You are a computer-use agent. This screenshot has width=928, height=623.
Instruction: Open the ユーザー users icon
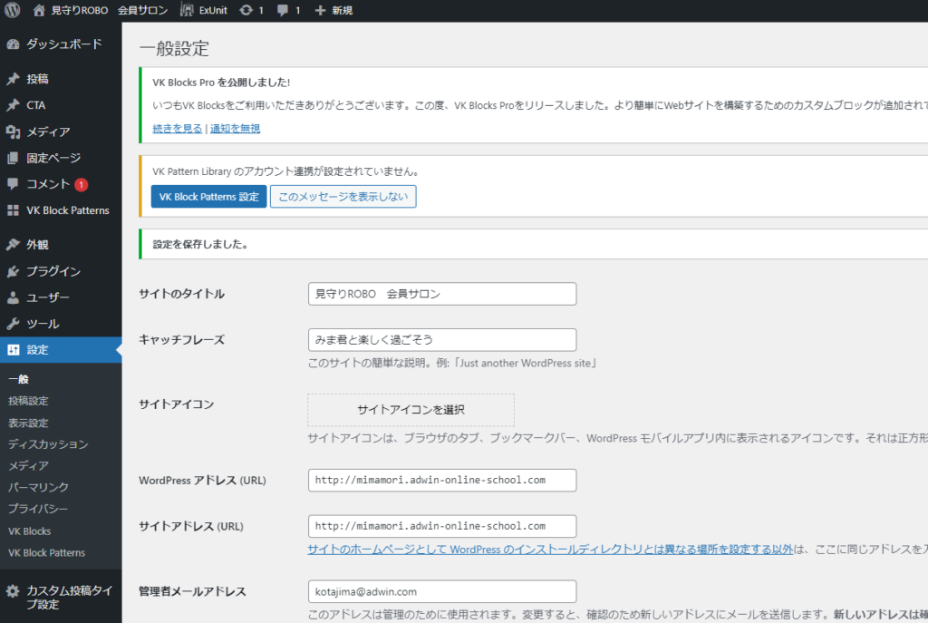[x=13, y=298]
